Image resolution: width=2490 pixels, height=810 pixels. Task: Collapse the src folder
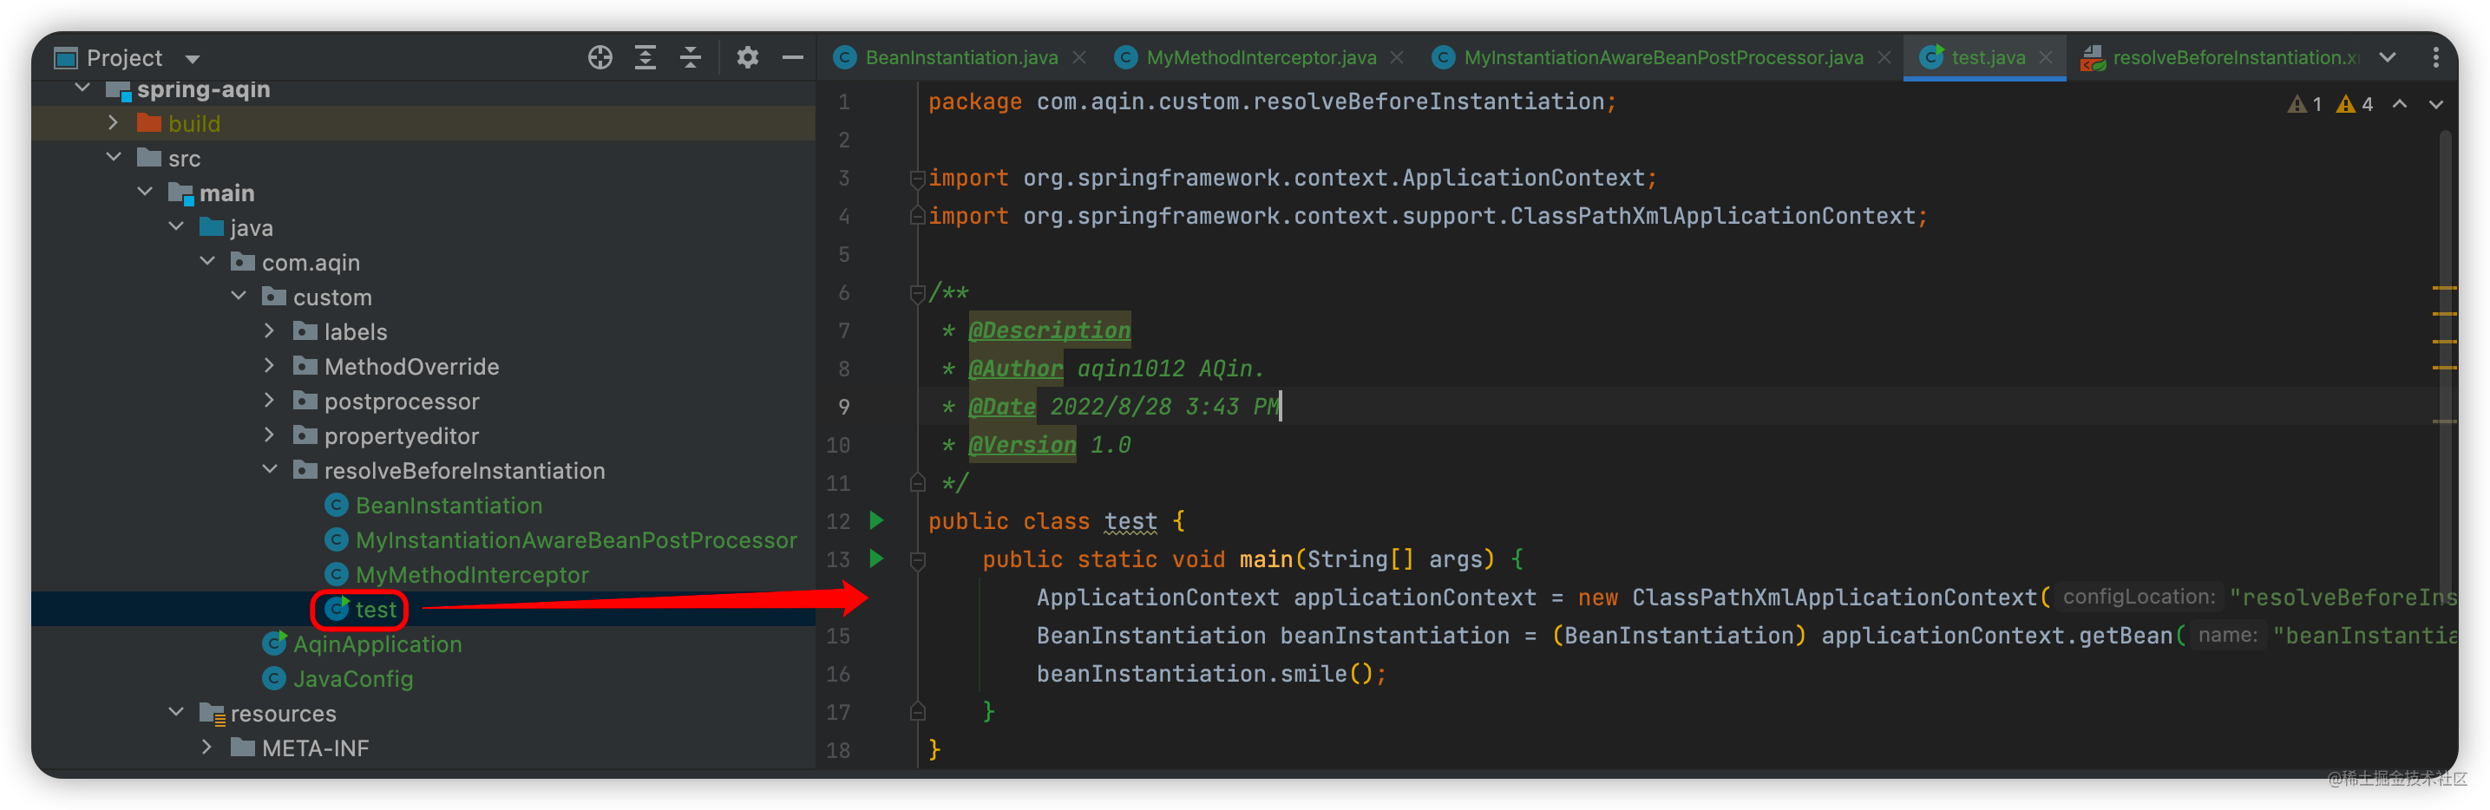(x=113, y=158)
